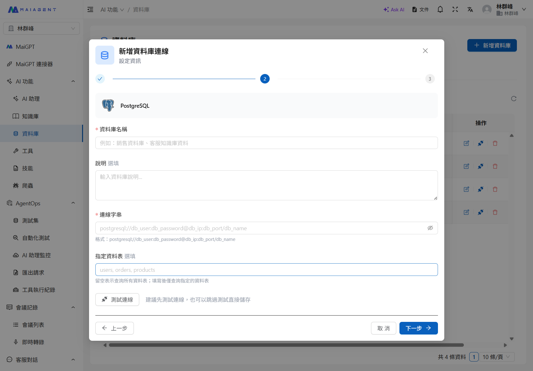Click the table refresh icon
The width and height of the screenshot is (533, 371).
tap(514, 99)
